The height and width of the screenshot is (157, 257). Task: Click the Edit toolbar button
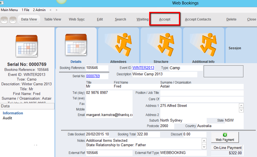click(x=100, y=19)
